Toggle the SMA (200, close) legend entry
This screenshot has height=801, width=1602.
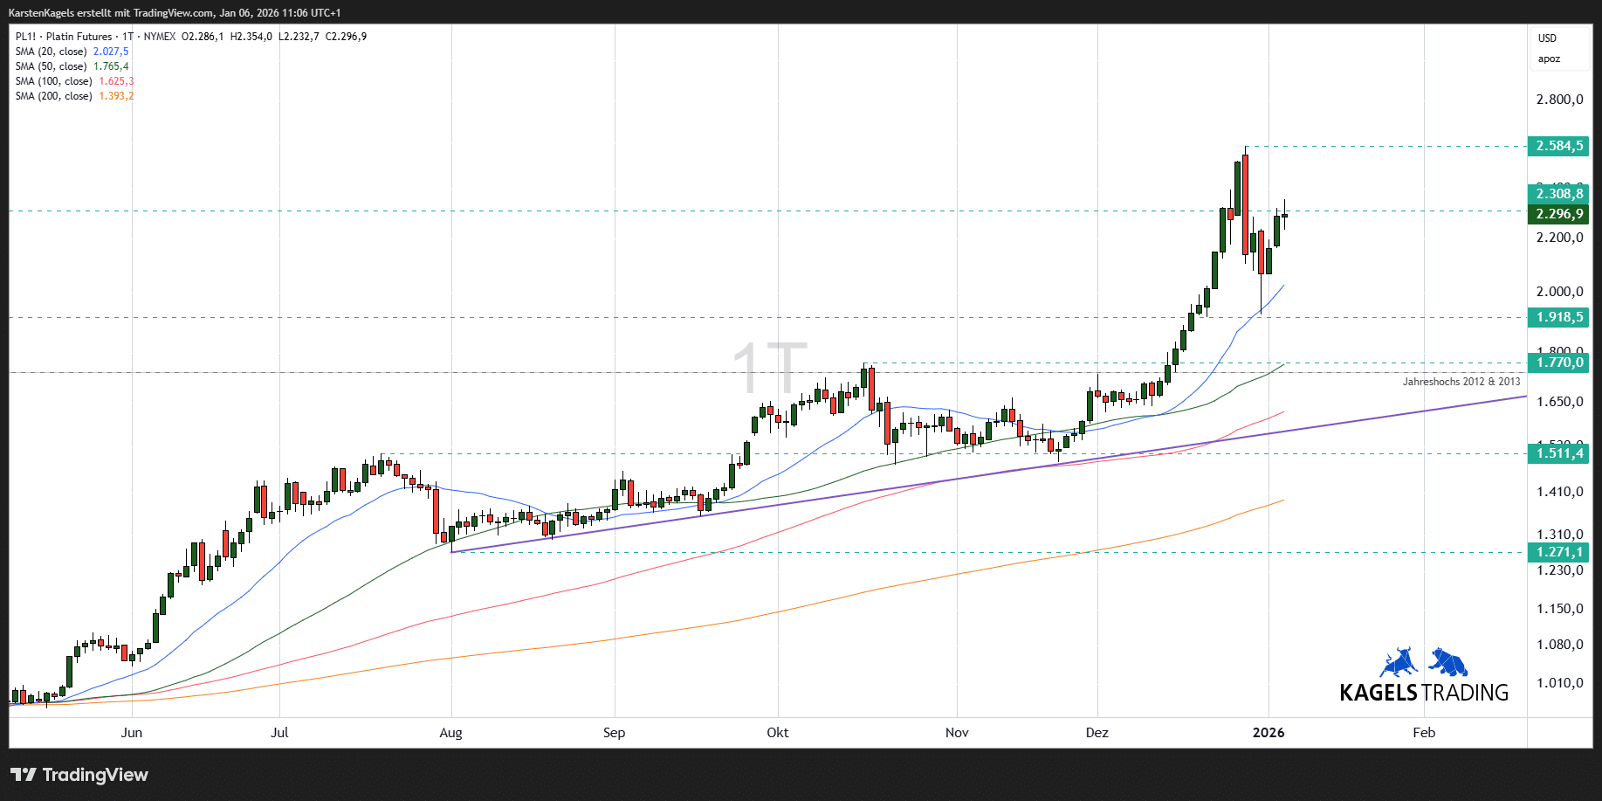54,96
